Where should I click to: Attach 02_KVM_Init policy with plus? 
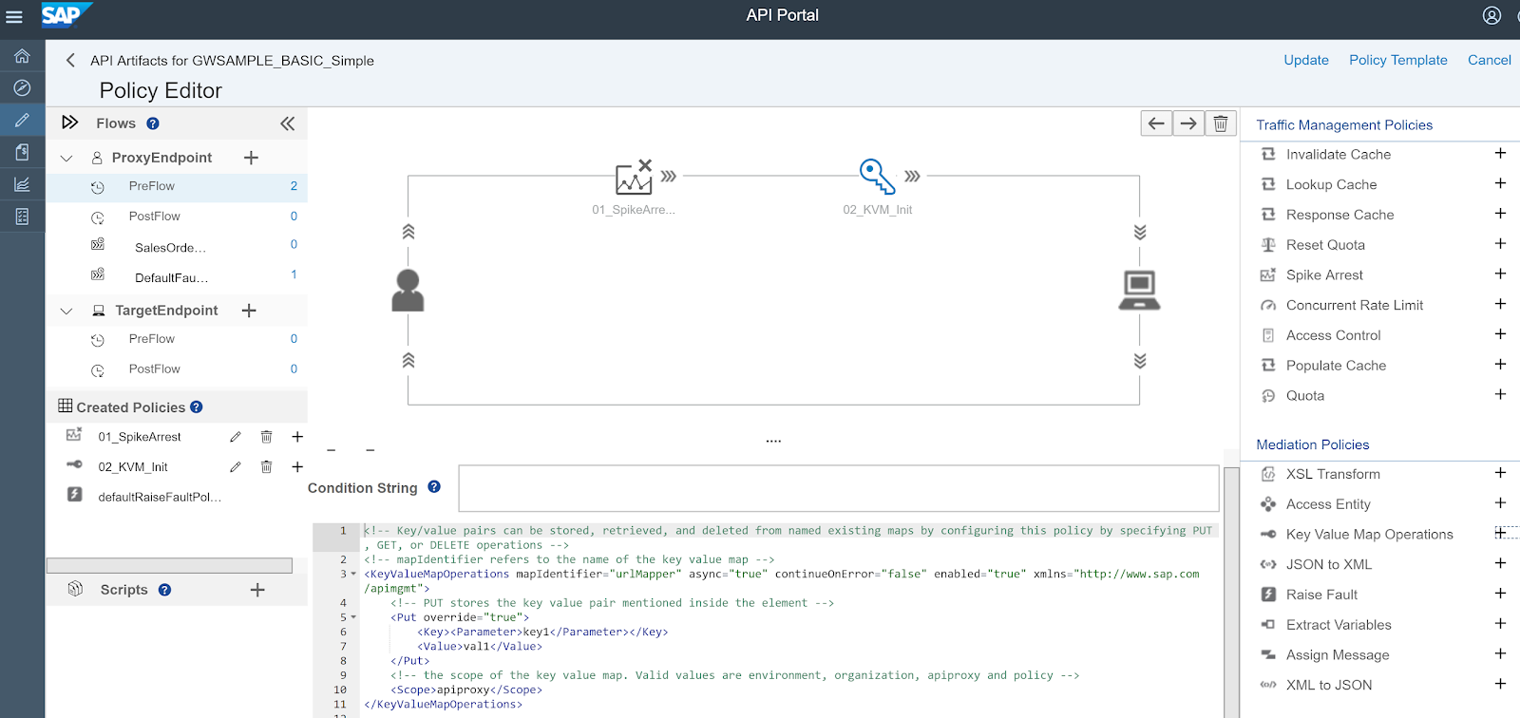[x=297, y=467]
